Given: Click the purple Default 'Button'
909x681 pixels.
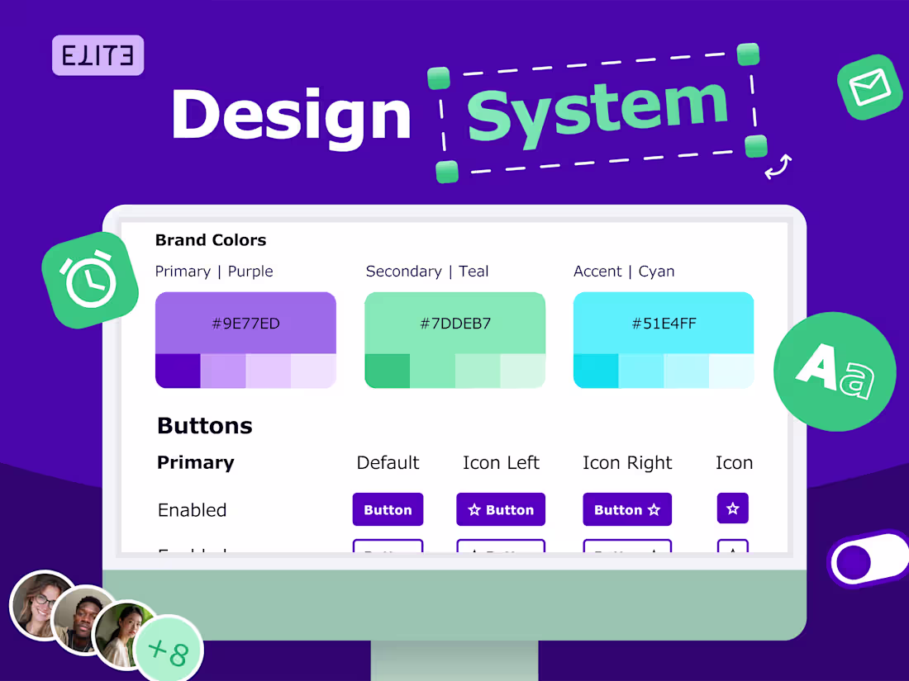Looking at the screenshot, I should (x=388, y=509).
